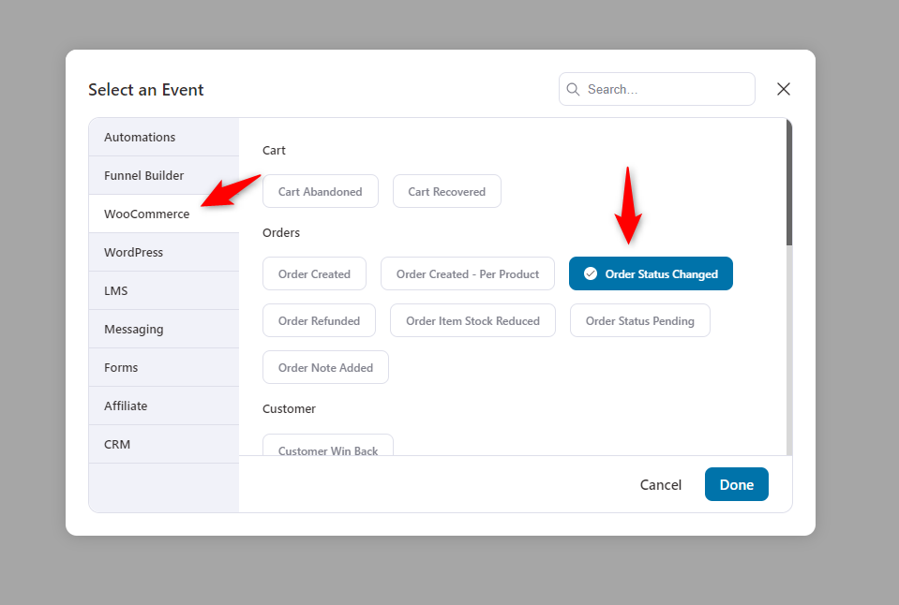
Task: Deselect the Order Status Changed event
Action: 651,273
